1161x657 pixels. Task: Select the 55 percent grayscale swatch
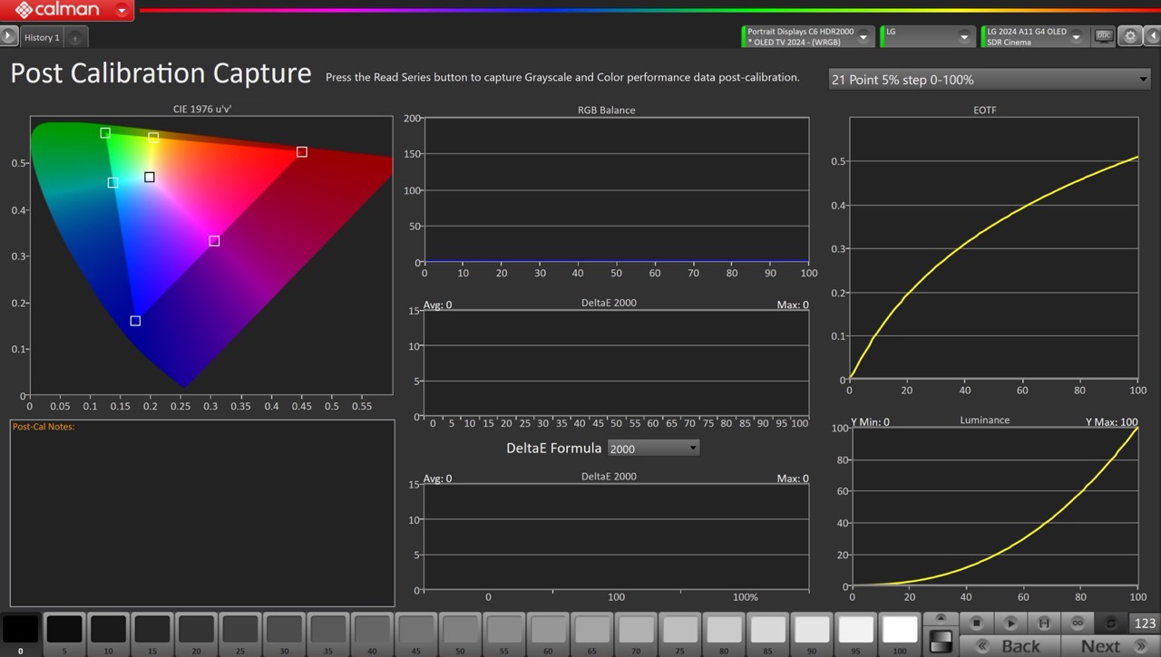pyautogui.click(x=503, y=633)
